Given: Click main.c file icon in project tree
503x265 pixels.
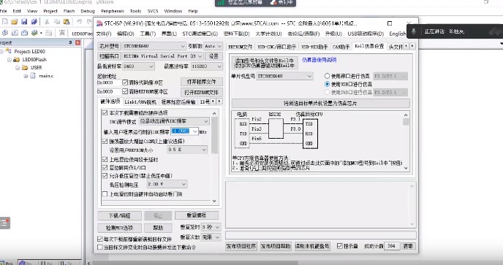Looking at the screenshot, I should coord(33,76).
